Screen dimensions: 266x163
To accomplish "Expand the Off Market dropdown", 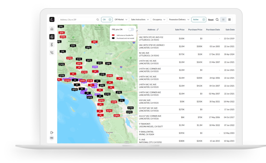I will pos(121,20).
